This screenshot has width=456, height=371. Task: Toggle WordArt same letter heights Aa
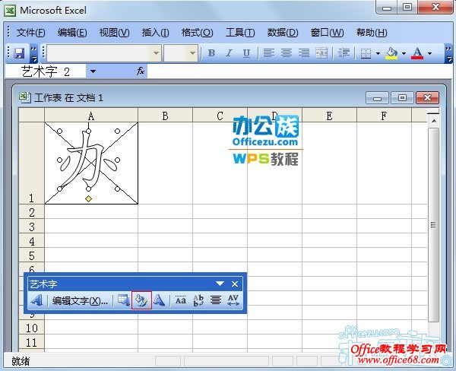tap(181, 300)
